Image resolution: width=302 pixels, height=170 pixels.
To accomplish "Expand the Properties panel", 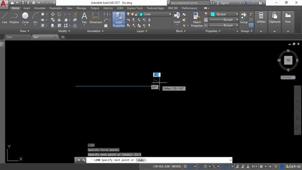I will (213, 31).
